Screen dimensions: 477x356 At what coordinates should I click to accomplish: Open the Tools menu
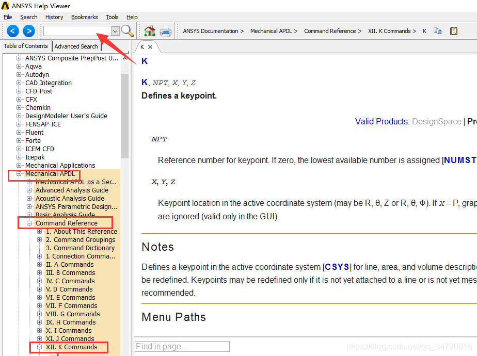click(112, 17)
